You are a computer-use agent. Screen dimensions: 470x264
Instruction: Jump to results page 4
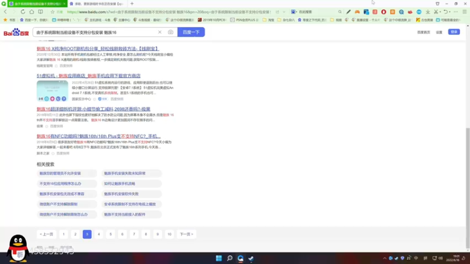coord(99,234)
